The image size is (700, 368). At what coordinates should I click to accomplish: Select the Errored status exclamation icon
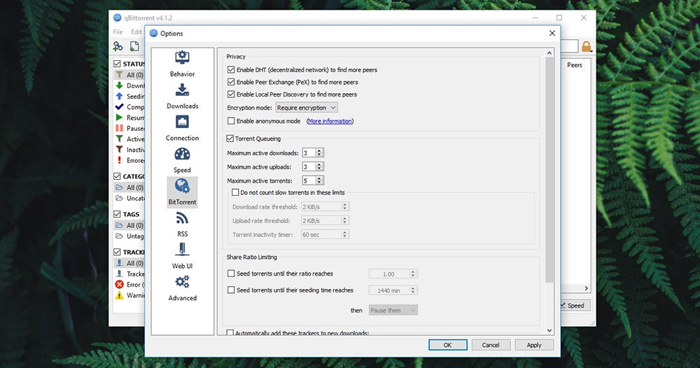pyautogui.click(x=119, y=160)
